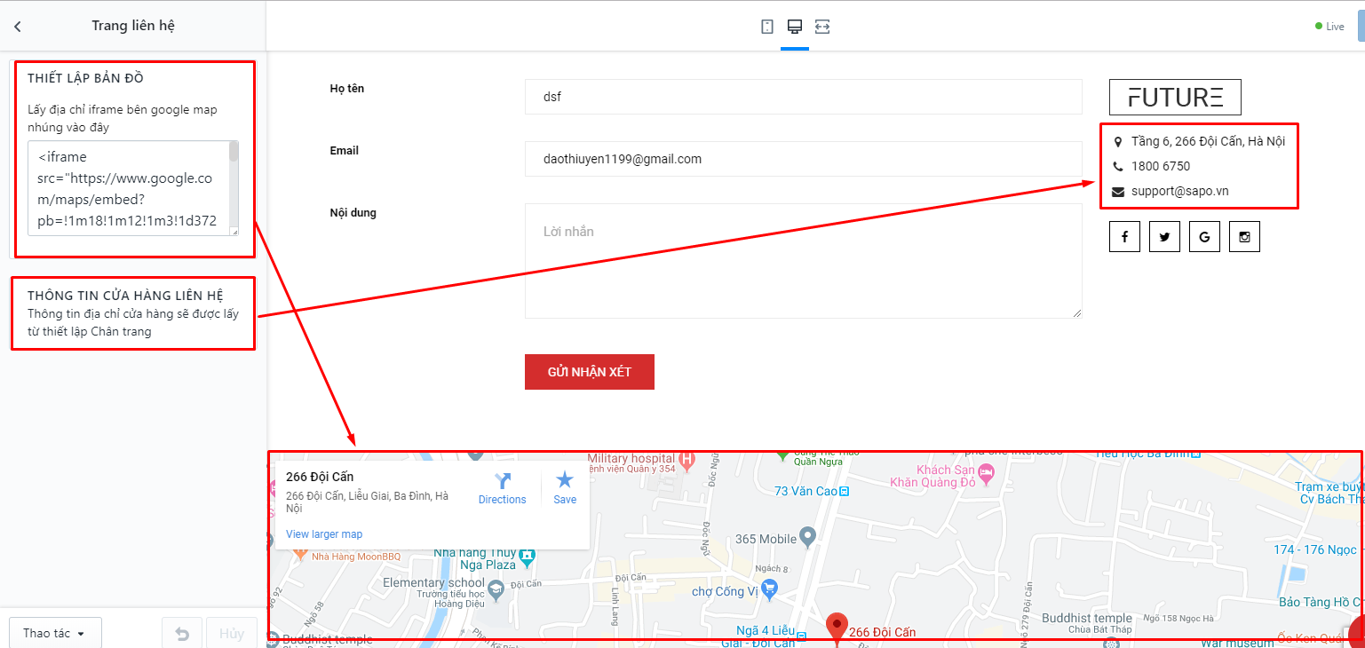Click the Save star icon on map
1365x648 pixels.
[x=565, y=480]
